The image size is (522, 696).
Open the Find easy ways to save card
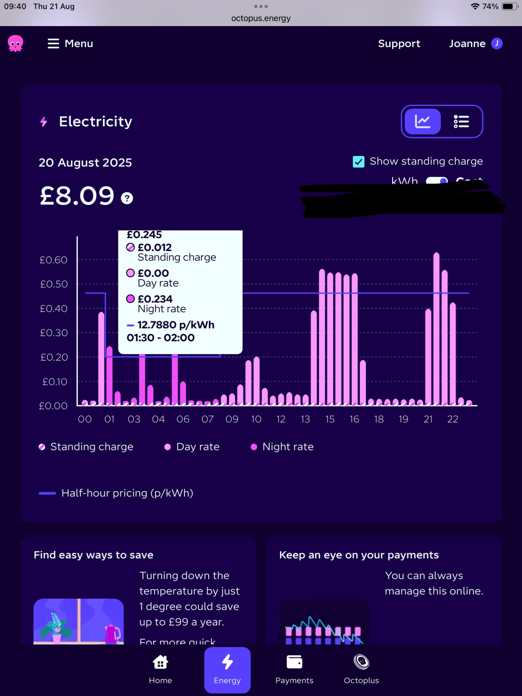[138, 591]
